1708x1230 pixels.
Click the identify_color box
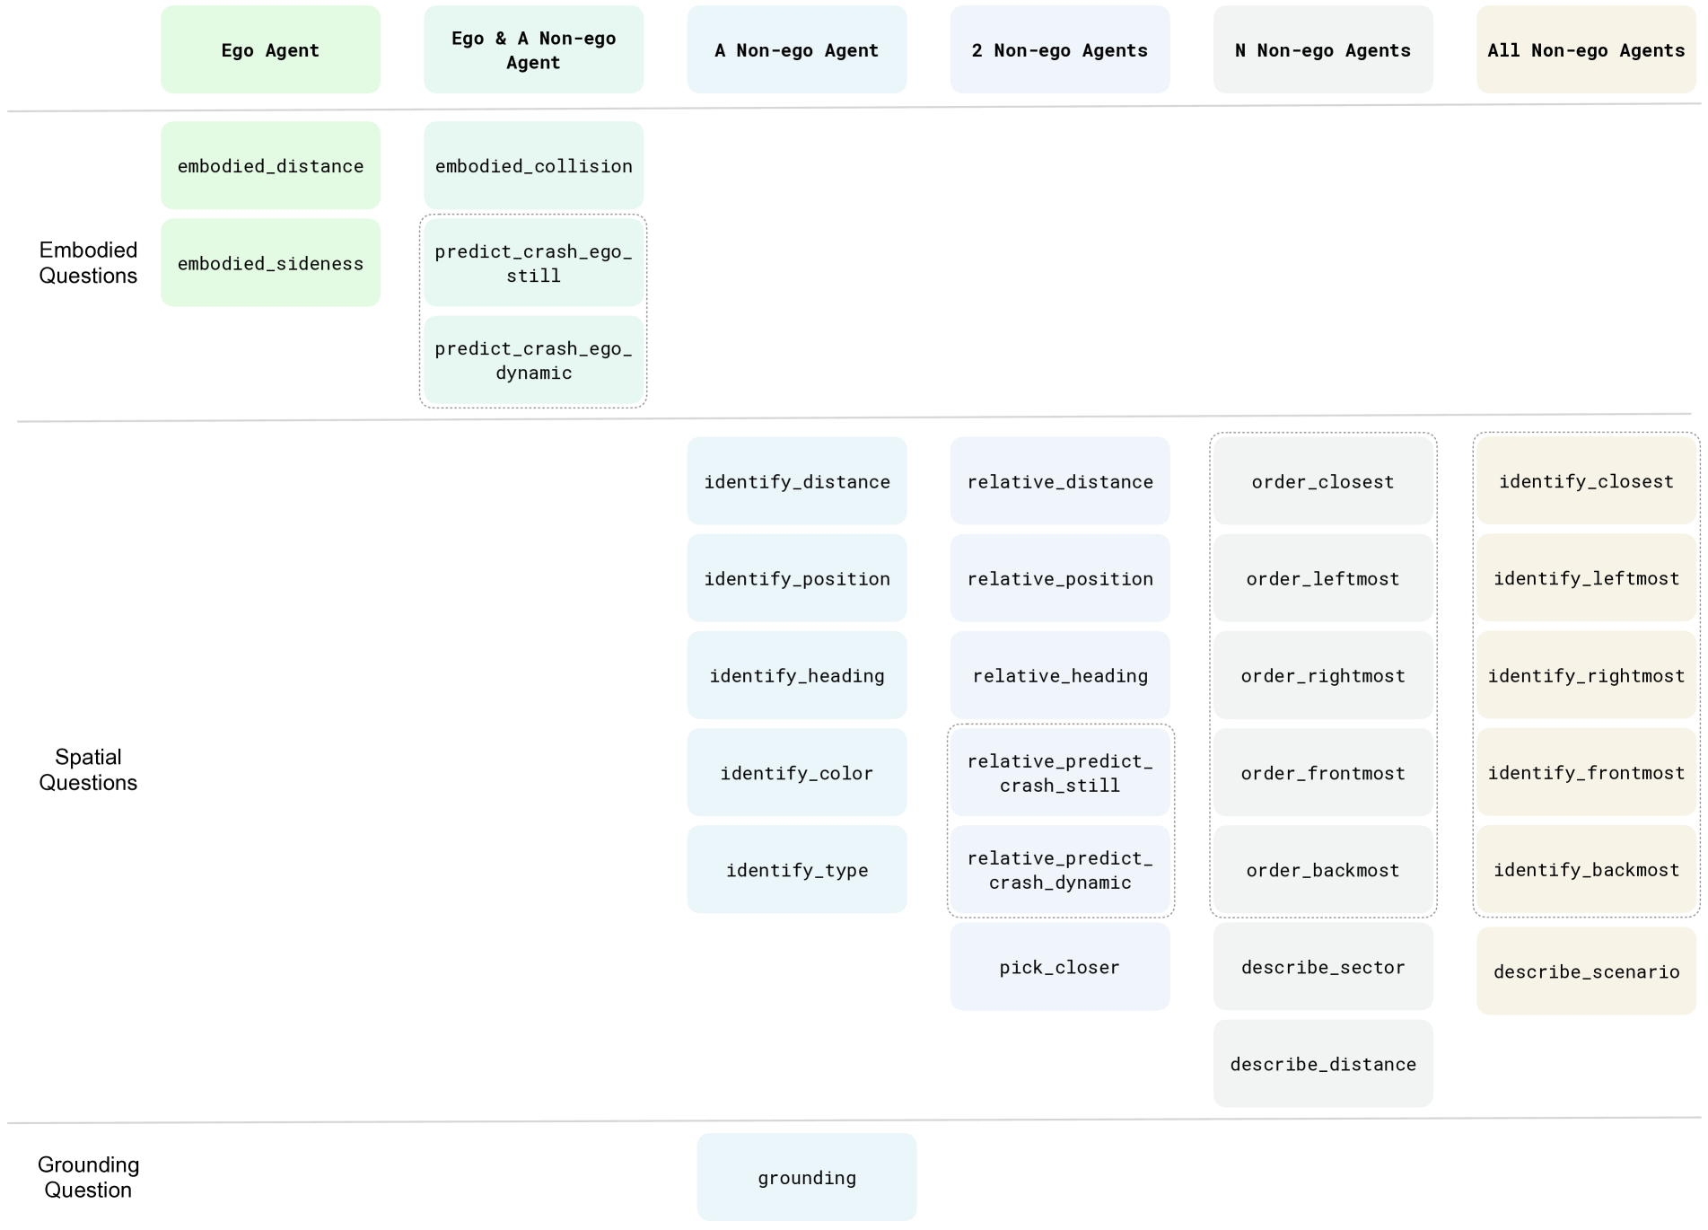tap(796, 773)
